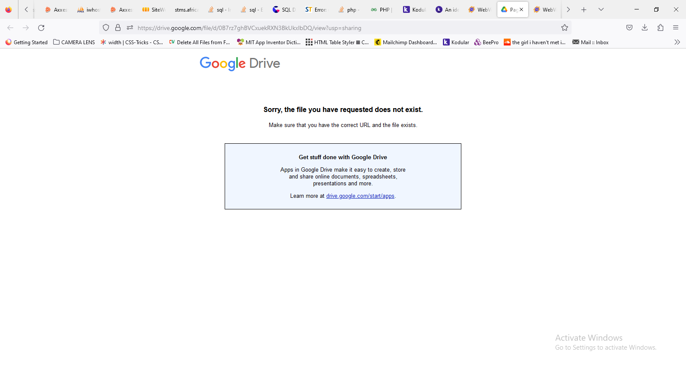
Task: Bookmark this page with the star
Action: (x=565, y=28)
